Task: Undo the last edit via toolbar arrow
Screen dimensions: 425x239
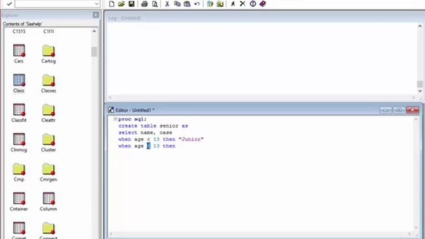Action: coord(197,4)
